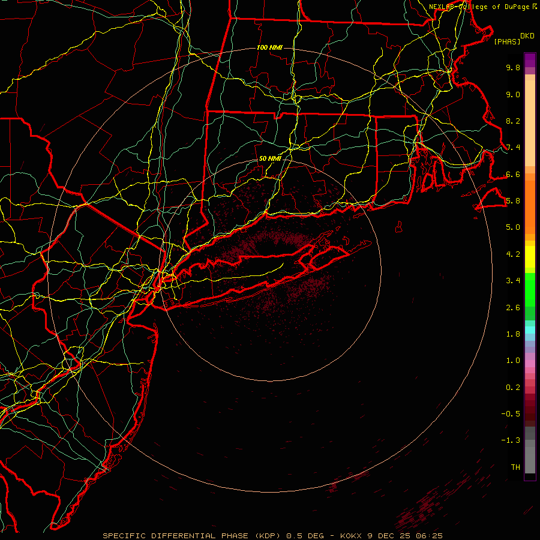Select the -1.3 scale value
This screenshot has height=540, width=540.
511,440
